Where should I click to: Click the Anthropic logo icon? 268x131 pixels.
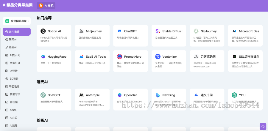(x=81, y=95)
